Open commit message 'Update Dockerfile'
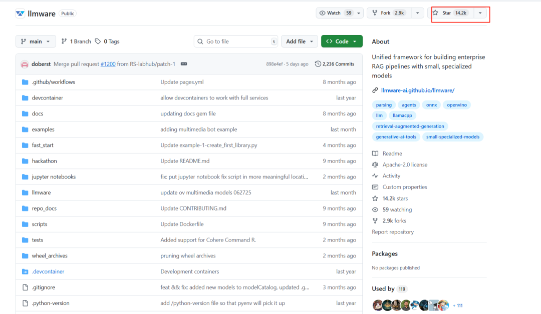541x314 pixels. [182, 224]
